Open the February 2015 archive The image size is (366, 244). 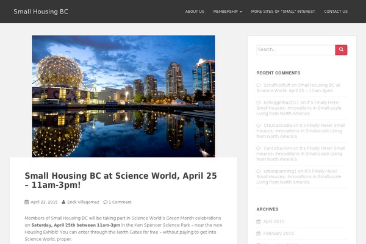[279, 233]
